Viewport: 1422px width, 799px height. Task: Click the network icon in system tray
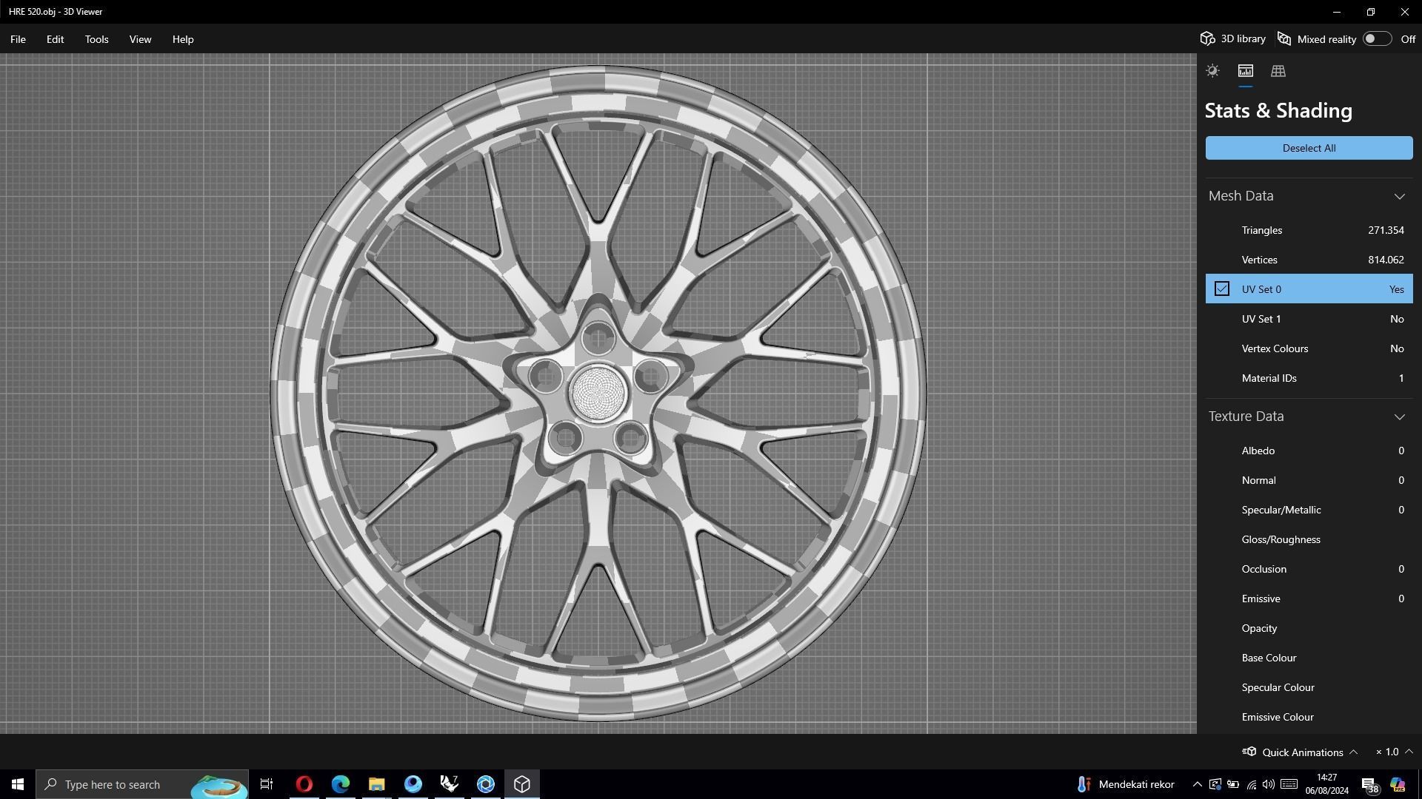(x=1251, y=784)
